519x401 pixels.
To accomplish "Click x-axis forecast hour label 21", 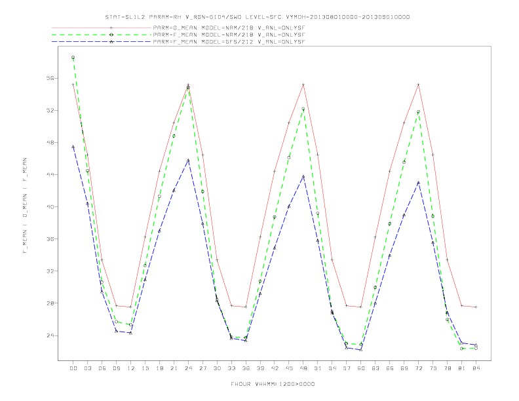I will coord(174,368).
